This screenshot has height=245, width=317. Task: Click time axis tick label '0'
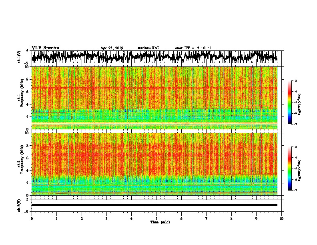click(x=32, y=219)
